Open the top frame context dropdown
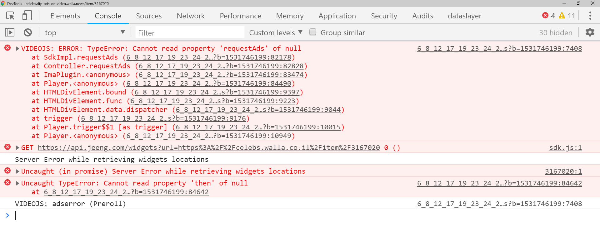The height and width of the screenshot is (226, 600). (x=84, y=32)
